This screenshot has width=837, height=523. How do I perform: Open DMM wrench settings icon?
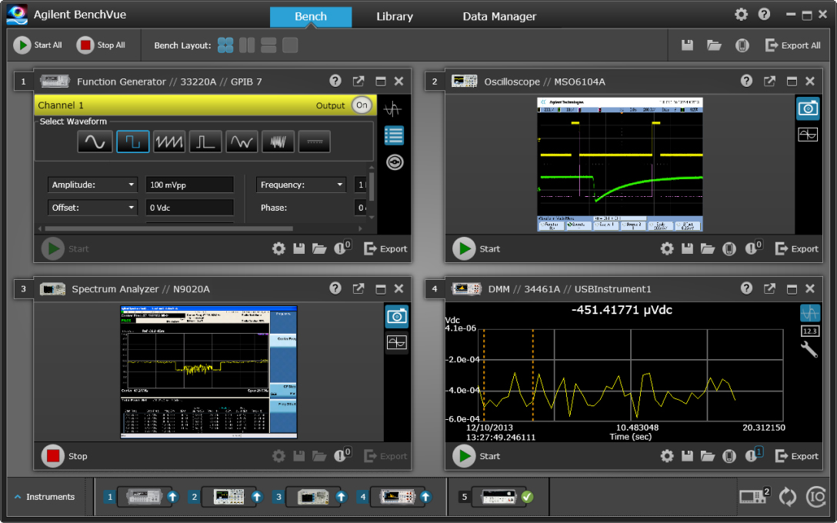[x=809, y=349]
